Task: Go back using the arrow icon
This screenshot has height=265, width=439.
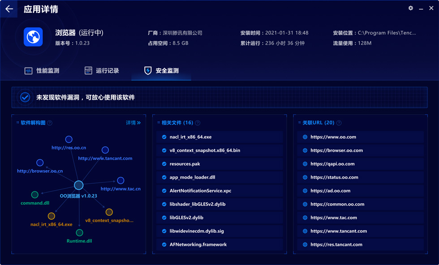Action: click(9, 9)
